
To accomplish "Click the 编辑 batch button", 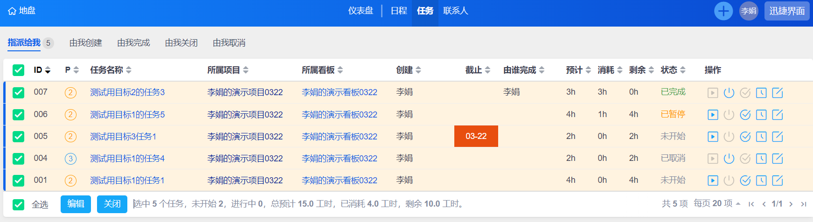I will (x=76, y=204).
